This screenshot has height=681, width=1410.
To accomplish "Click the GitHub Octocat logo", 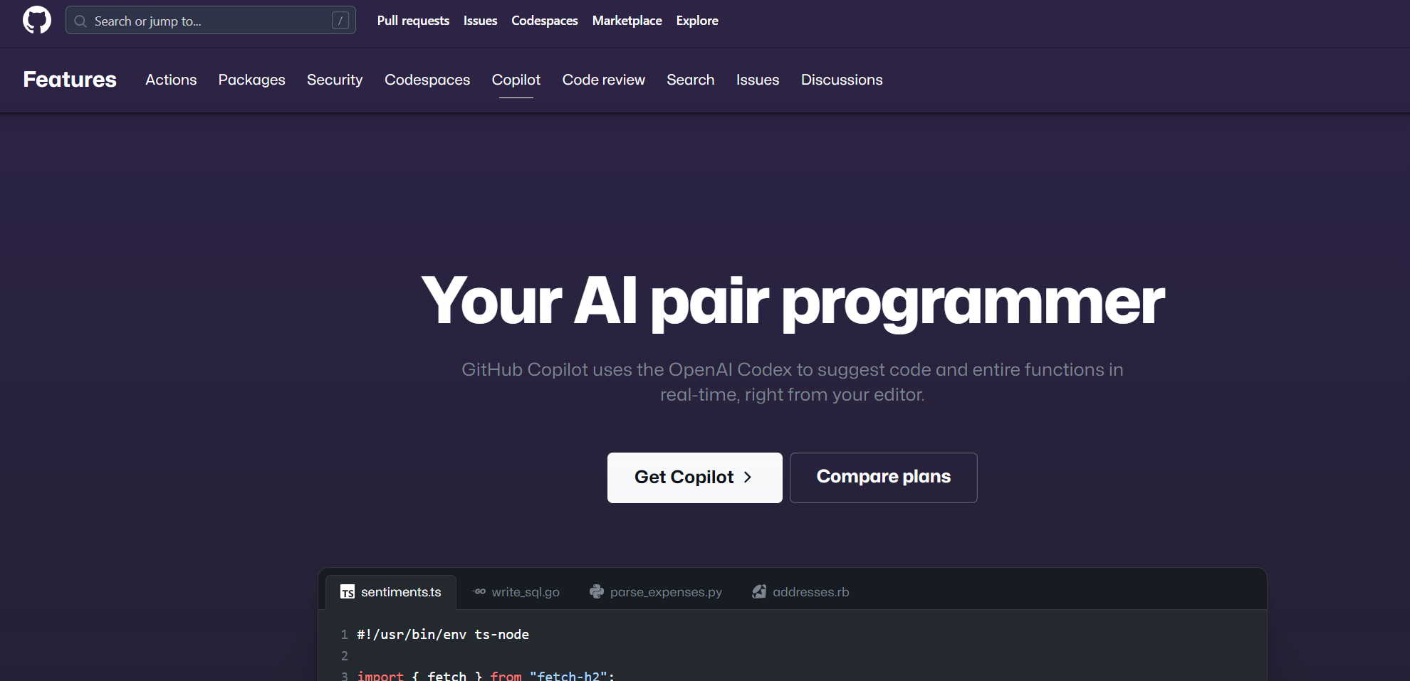I will tap(37, 20).
